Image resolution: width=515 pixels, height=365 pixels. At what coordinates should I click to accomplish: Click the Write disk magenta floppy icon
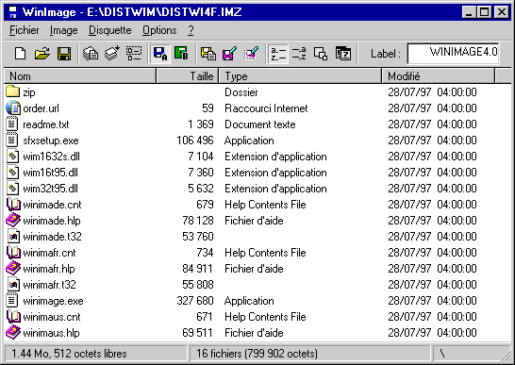click(229, 53)
